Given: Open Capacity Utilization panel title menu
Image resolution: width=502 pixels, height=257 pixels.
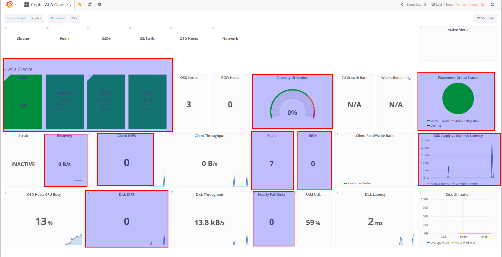Looking at the screenshot, I should (x=292, y=78).
